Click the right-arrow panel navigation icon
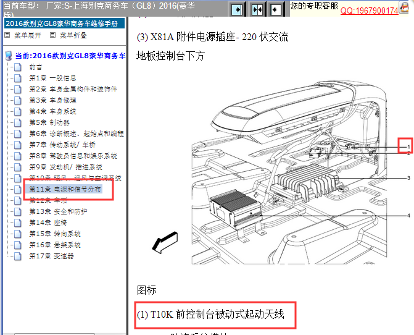This screenshot has width=414, height=335. 237,9
